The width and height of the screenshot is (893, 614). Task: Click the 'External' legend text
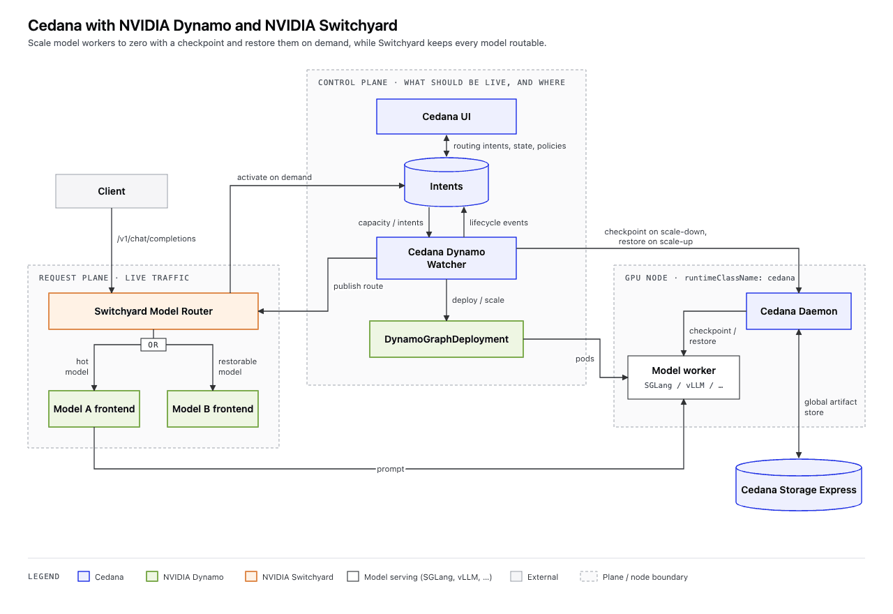tap(543, 577)
